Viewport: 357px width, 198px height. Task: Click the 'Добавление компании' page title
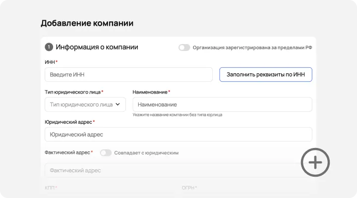[x=87, y=23]
